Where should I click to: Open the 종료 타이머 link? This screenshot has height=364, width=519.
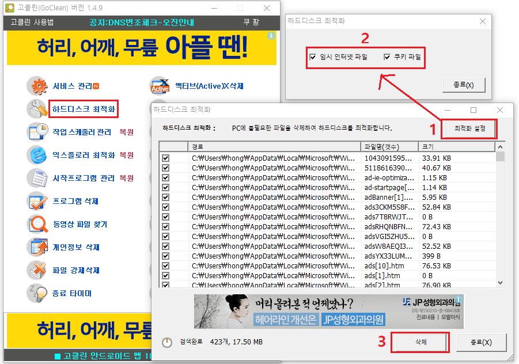72,294
